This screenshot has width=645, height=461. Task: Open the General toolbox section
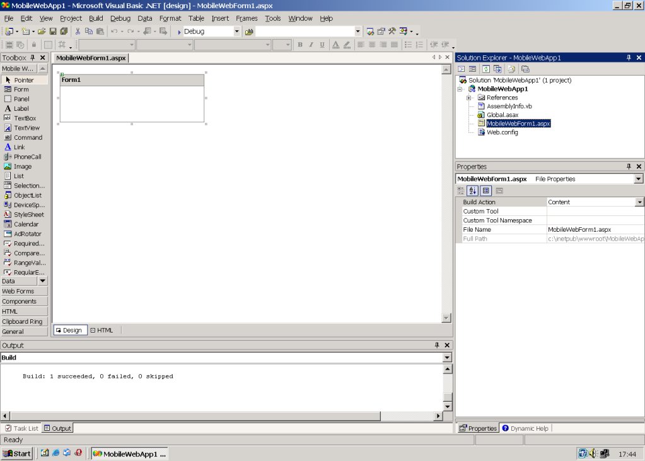pyautogui.click(x=24, y=332)
